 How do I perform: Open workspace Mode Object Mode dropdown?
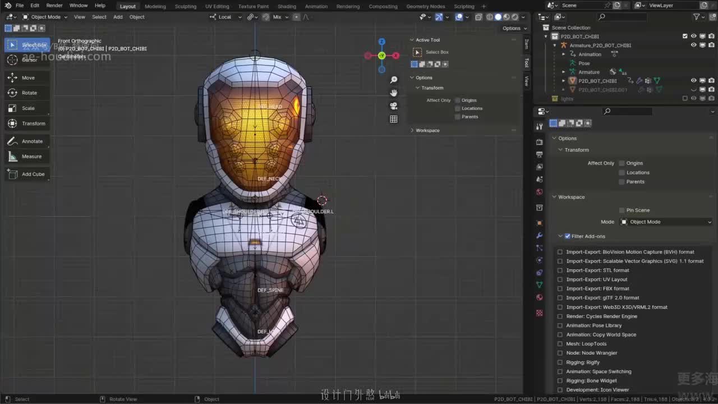click(x=666, y=222)
